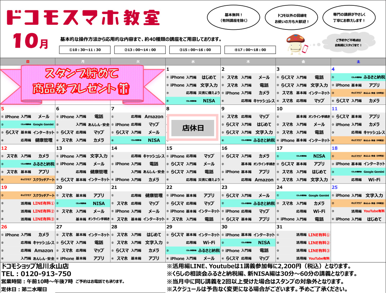Click the large red 10月 month label

pyautogui.click(x=31, y=42)
